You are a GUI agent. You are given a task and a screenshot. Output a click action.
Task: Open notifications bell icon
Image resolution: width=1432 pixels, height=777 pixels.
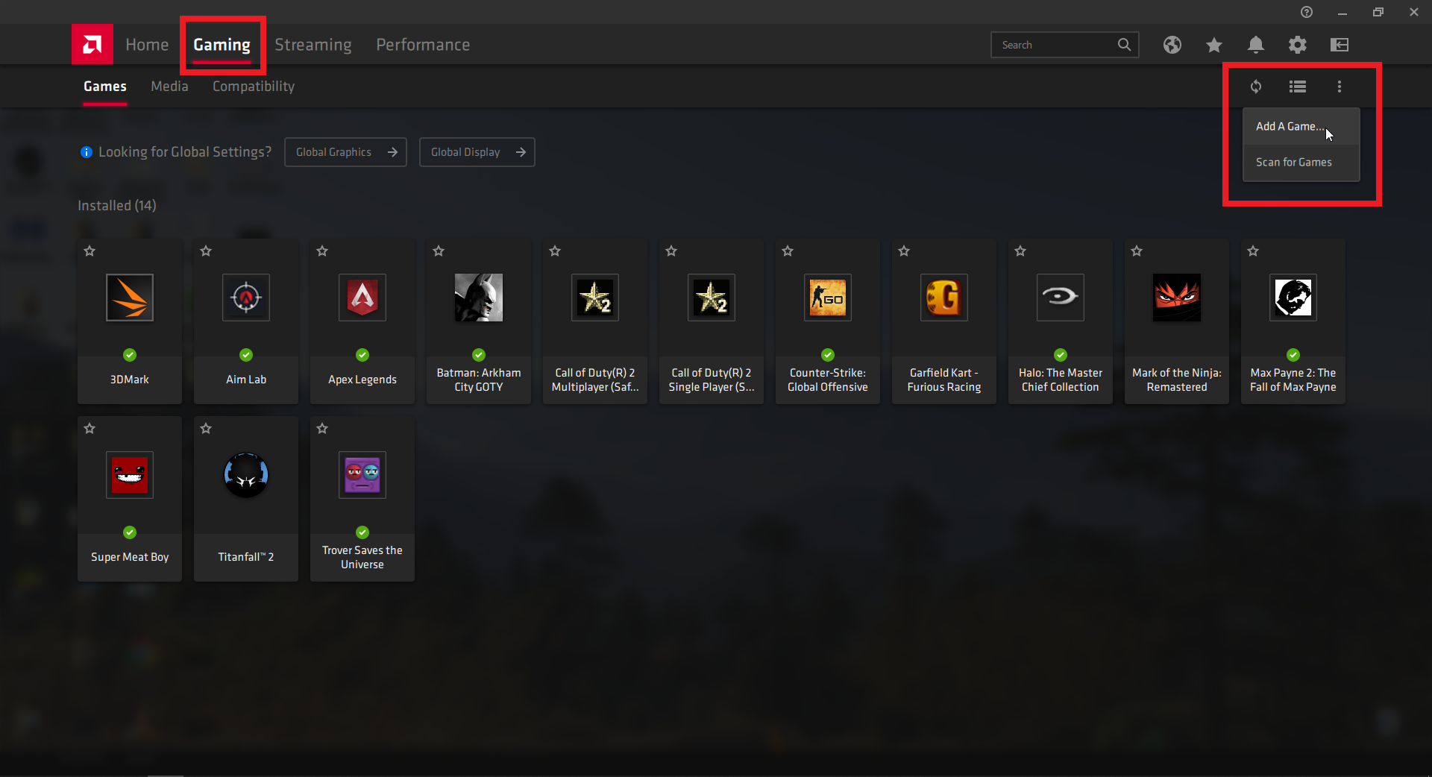tap(1256, 45)
